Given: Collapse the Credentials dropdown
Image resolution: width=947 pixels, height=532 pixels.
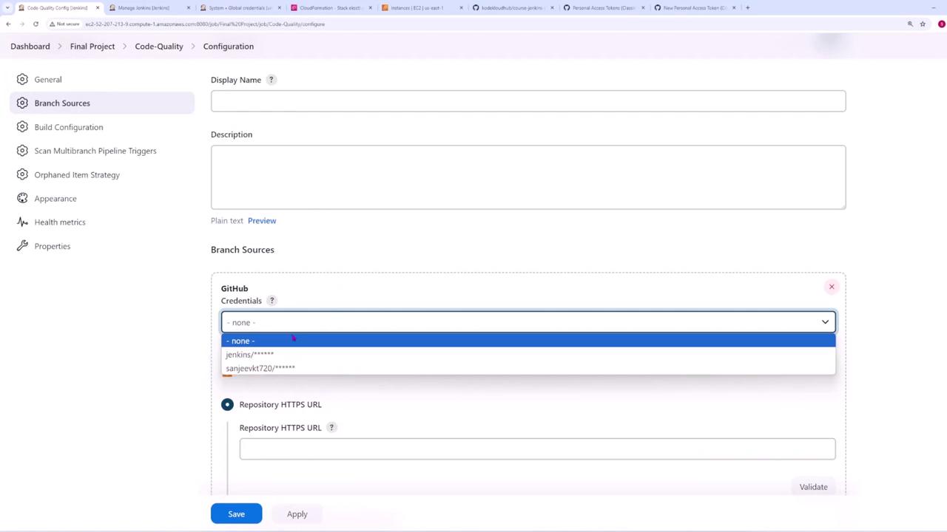Looking at the screenshot, I should 825,322.
